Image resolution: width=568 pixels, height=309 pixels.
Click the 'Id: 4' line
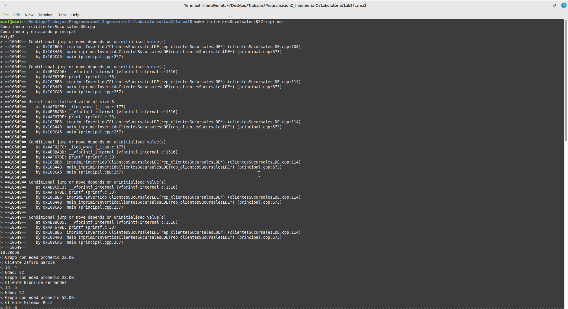tap(9, 267)
